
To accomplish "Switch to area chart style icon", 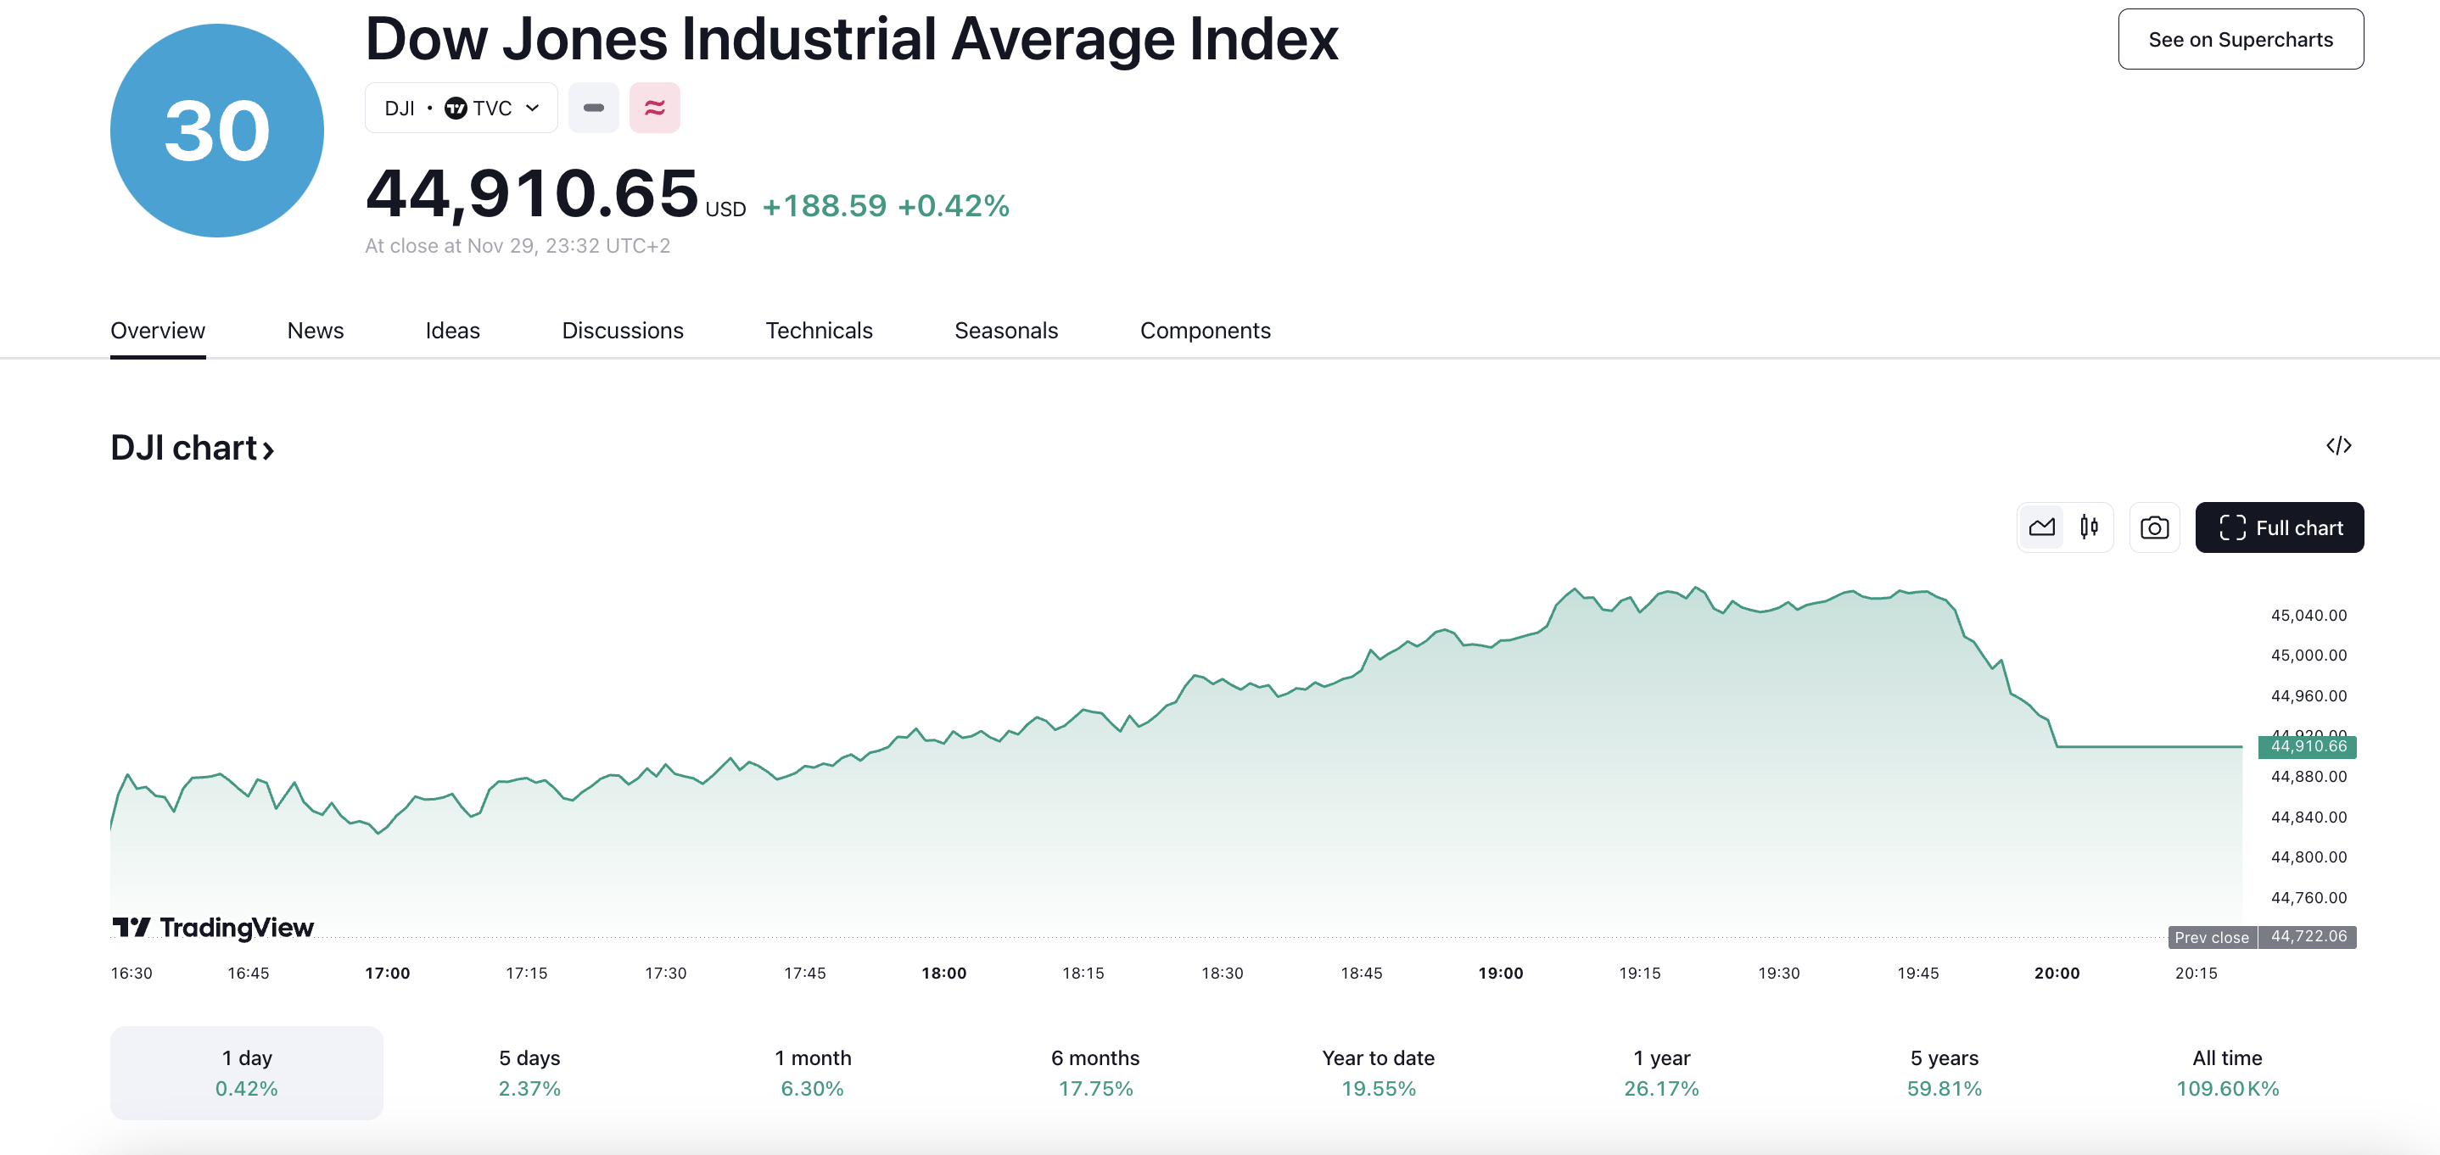I will [x=2041, y=527].
